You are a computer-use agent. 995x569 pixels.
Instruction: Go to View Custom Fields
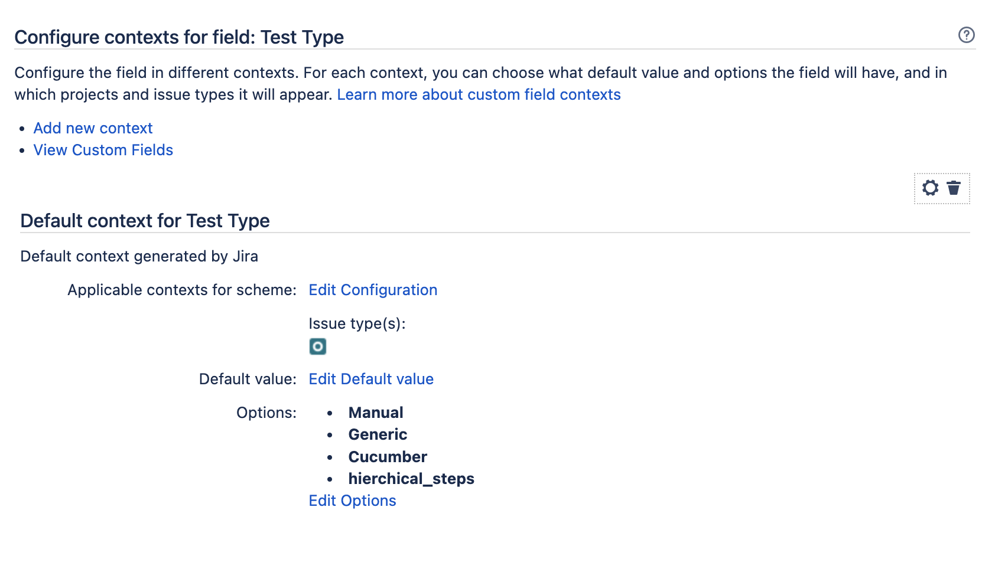coord(103,150)
